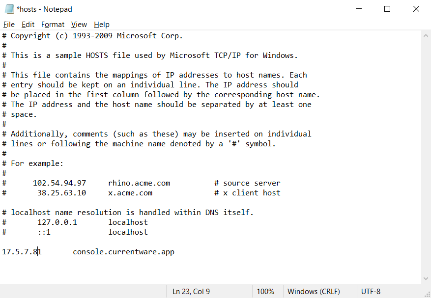Click the rhino.acme.com example text
The image size is (431, 298).
(139, 183)
